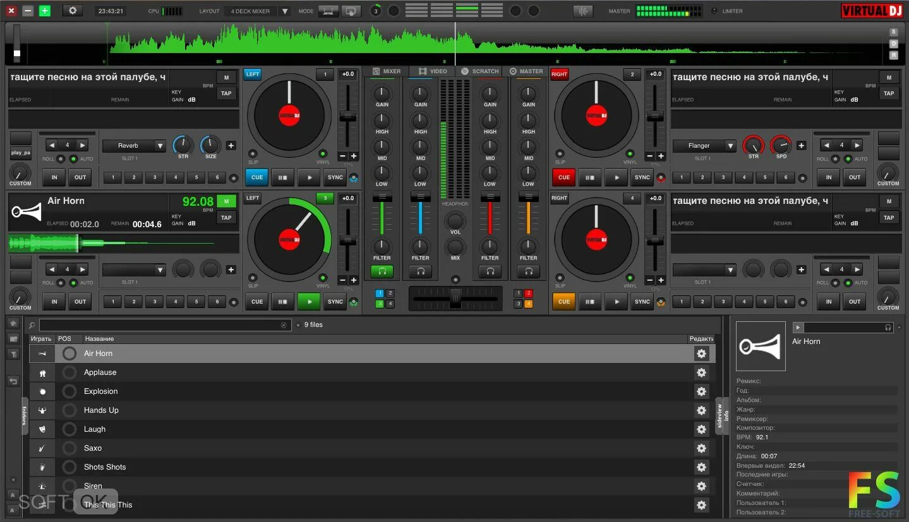Toggle the M master button on Air Horn deck
The image size is (909, 522).
coord(226,201)
